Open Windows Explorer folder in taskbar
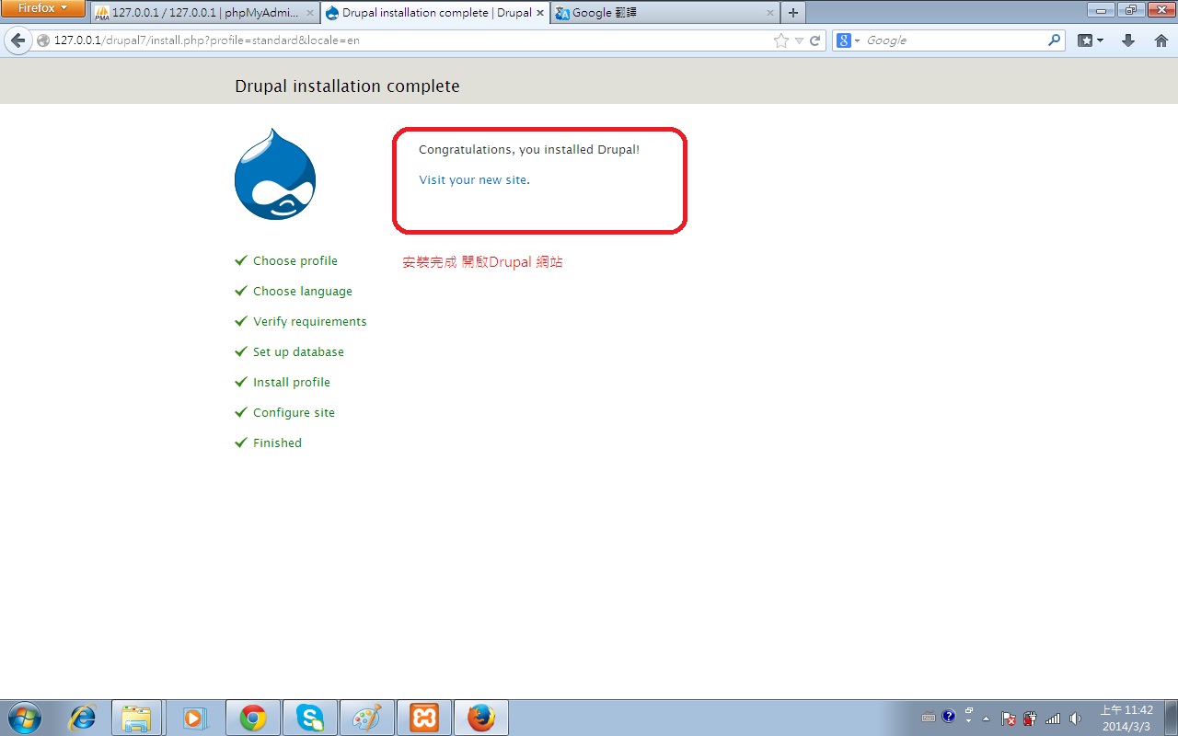The image size is (1178, 736). [136, 718]
